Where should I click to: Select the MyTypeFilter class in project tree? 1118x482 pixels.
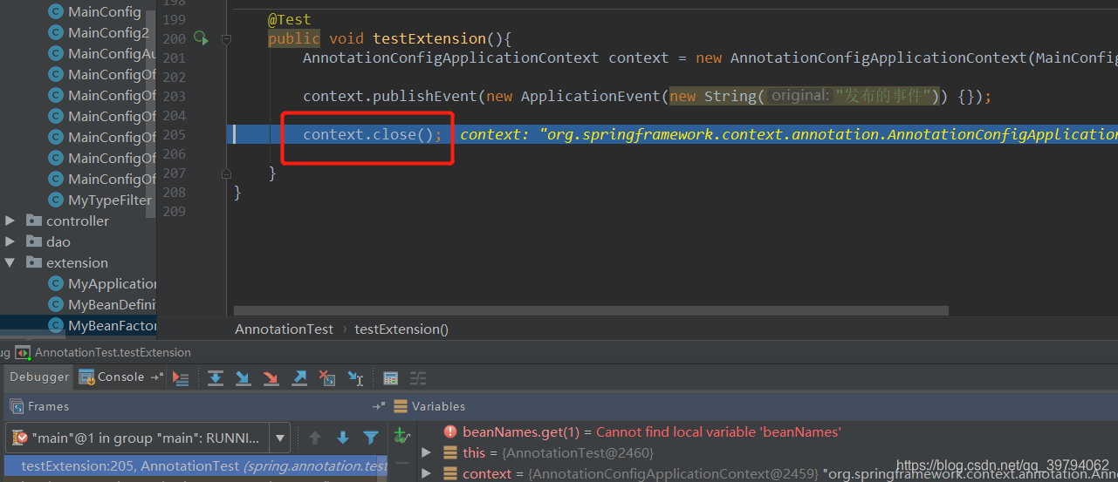click(100, 200)
